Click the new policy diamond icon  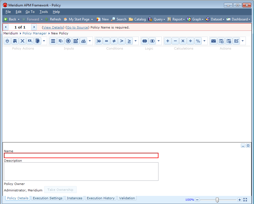tap(7, 41)
